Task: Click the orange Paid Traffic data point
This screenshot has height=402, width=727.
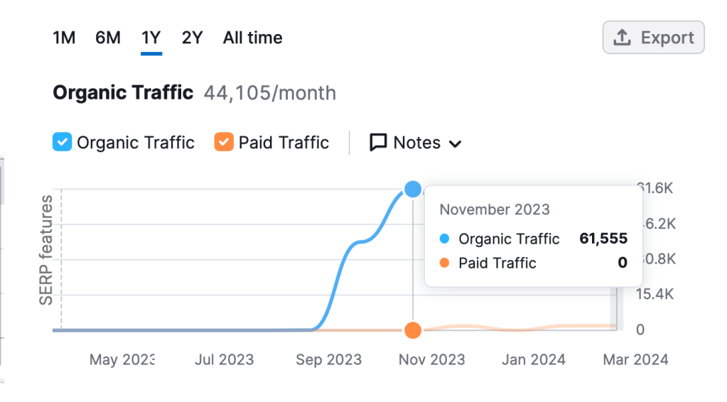Action: [x=413, y=330]
